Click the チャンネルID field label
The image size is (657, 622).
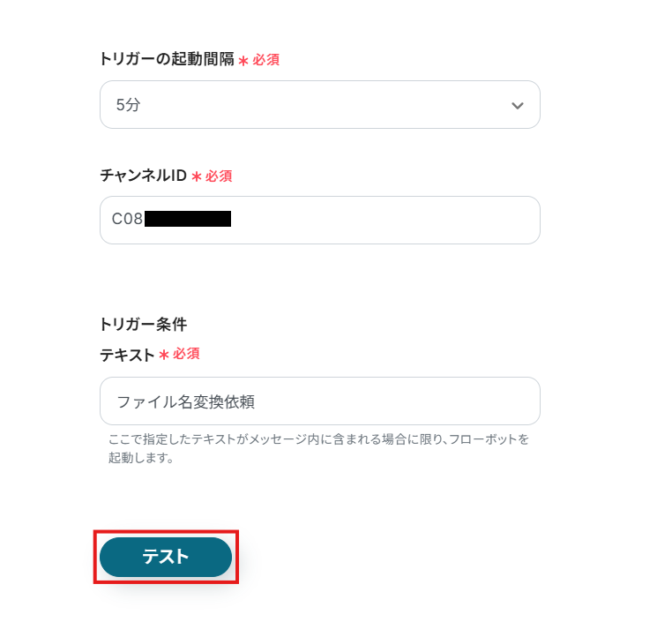click(143, 176)
